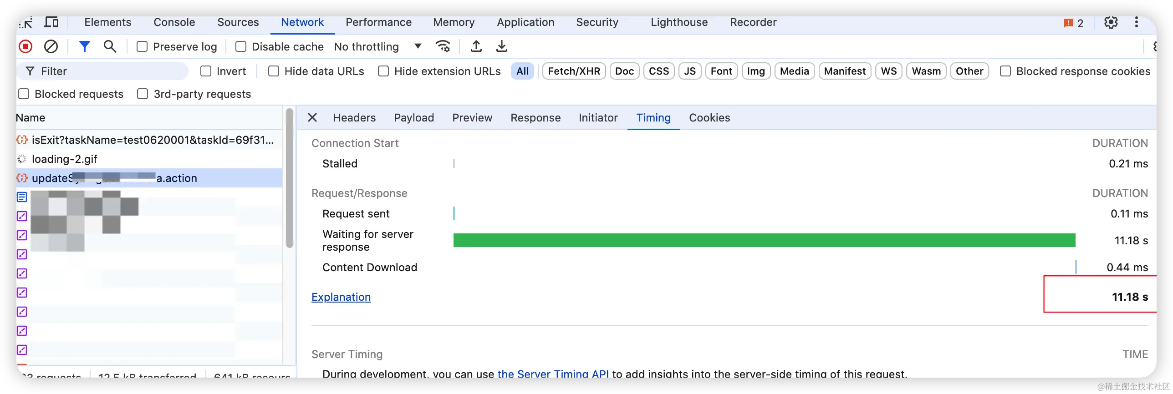The height and width of the screenshot is (394, 1173).
Task: Show the Initiator tab
Action: 598,118
